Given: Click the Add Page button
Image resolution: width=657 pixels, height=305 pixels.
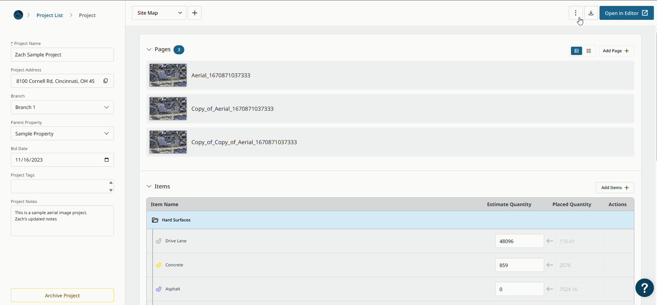Looking at the screenshot, I should tap(616, 51).
